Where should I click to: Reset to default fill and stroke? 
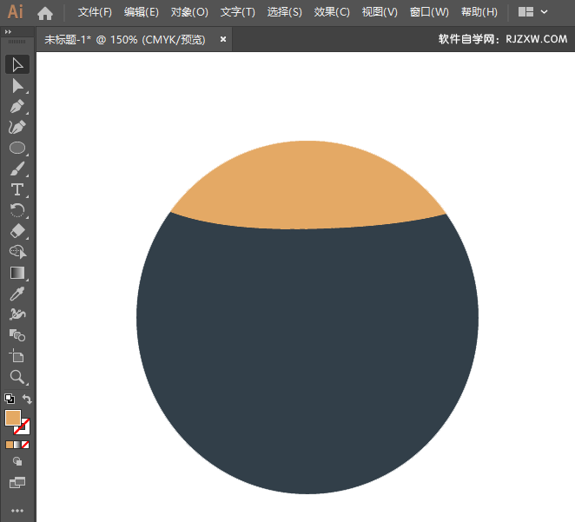9,400
